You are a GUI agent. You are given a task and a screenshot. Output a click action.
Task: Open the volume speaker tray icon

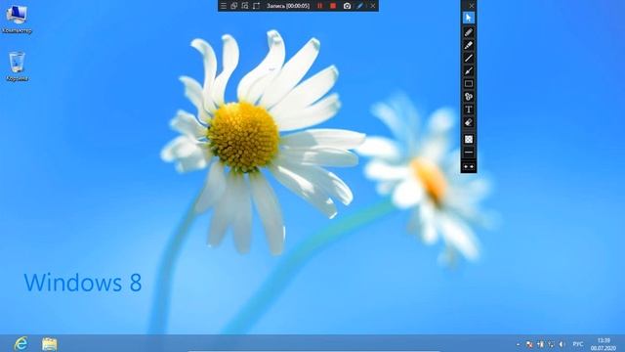[562, 344]
